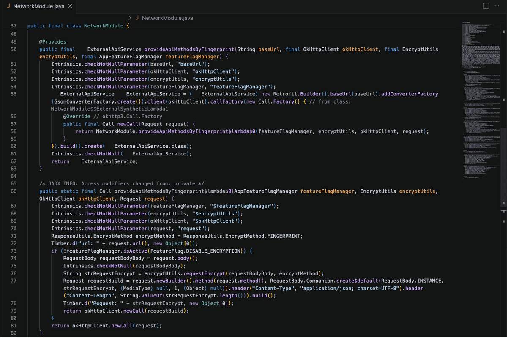This screenshot has height=338, width=508.
Task: Click the "$okHttpClient" string literal
Action: point(214,221)
